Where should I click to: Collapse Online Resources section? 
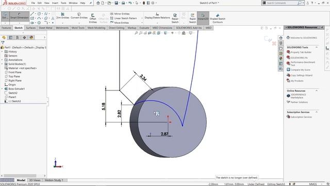pyautogui.click(x=316, y=91)
